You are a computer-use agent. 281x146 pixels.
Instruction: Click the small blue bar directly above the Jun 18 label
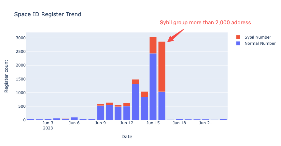click(x=179, y=119)
